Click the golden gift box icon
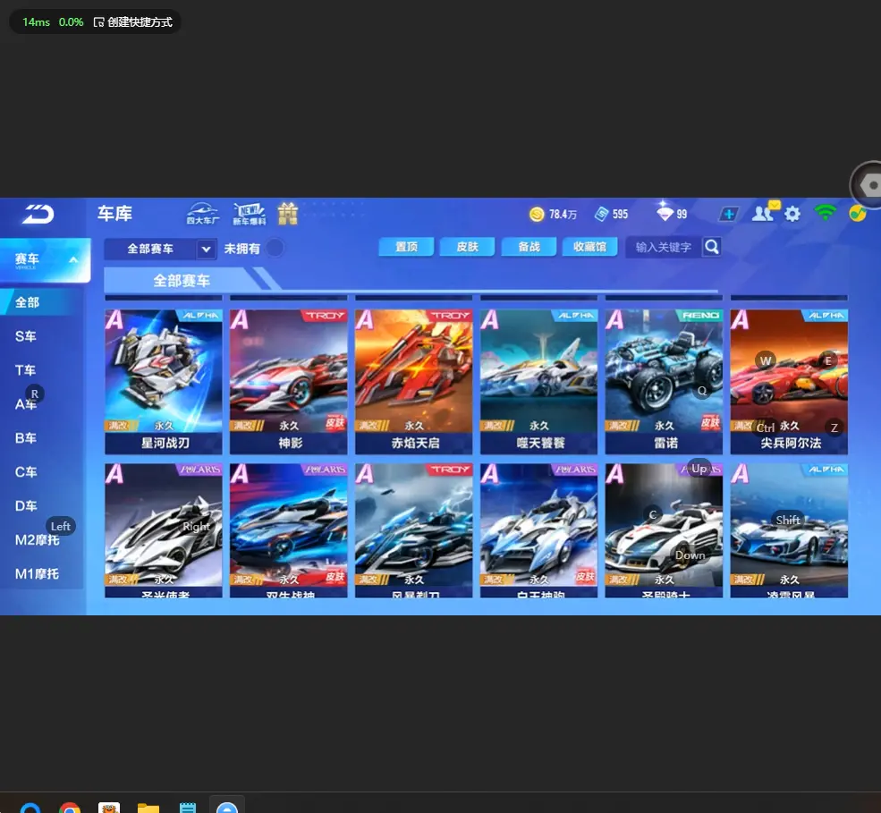 [x=288, y=214]
